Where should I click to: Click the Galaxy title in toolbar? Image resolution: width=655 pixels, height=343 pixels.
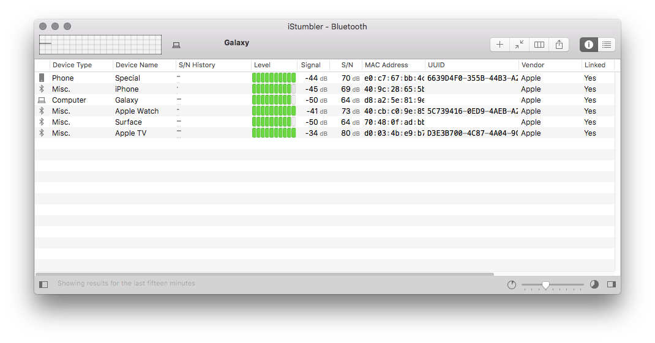(x=236, y=43)
